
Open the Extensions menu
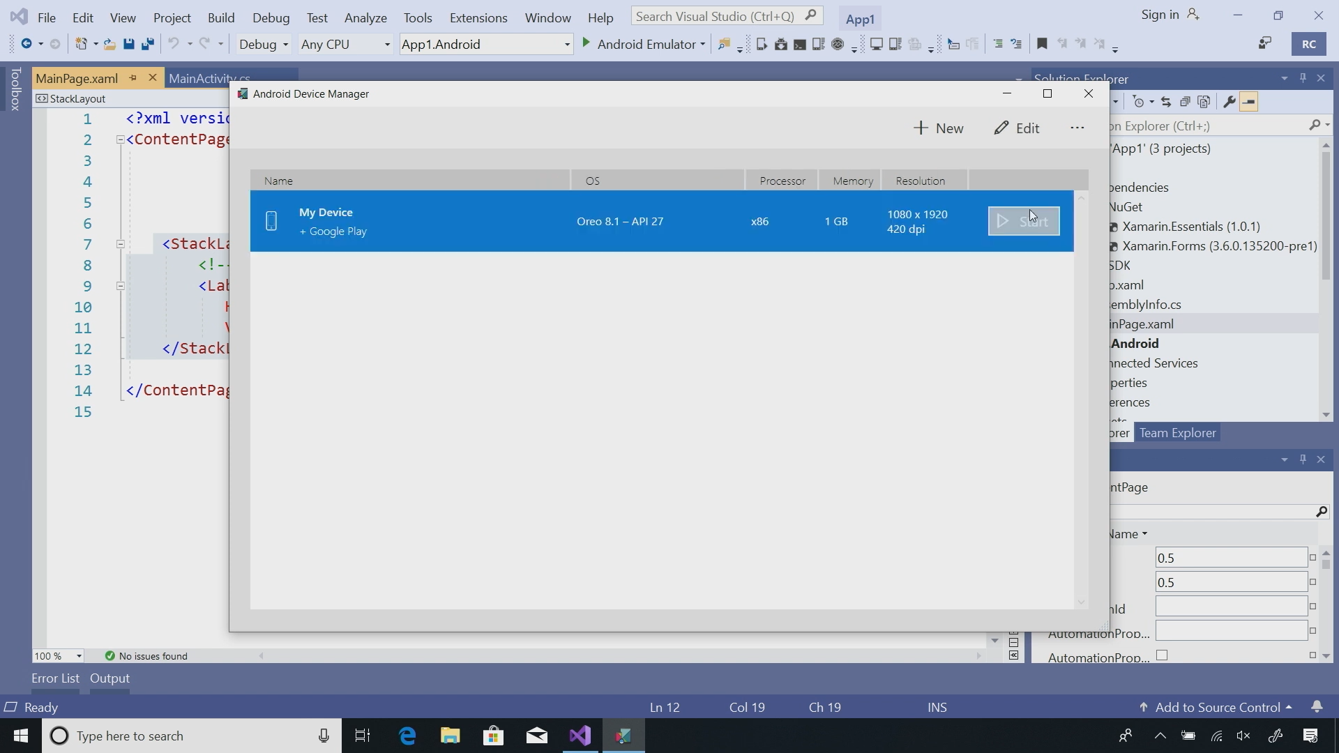tap(478, 17)
